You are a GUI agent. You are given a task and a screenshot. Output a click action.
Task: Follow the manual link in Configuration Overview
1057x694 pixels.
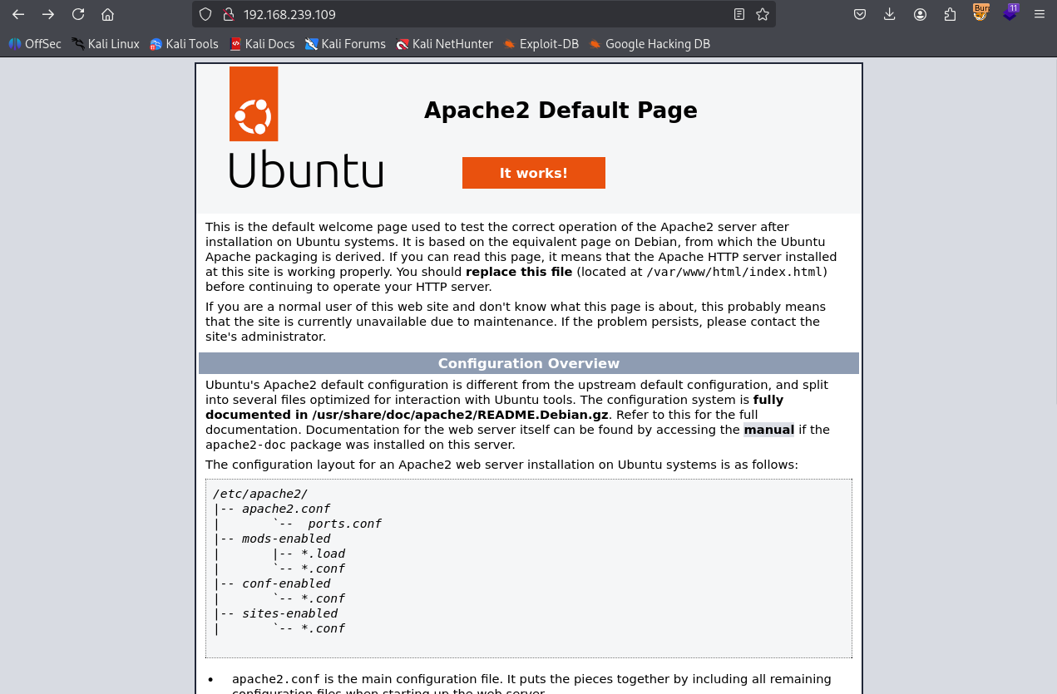click(768, 430)
